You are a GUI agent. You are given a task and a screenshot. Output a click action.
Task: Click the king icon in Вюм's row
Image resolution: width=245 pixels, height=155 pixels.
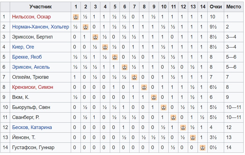click(x=154, y=97)
